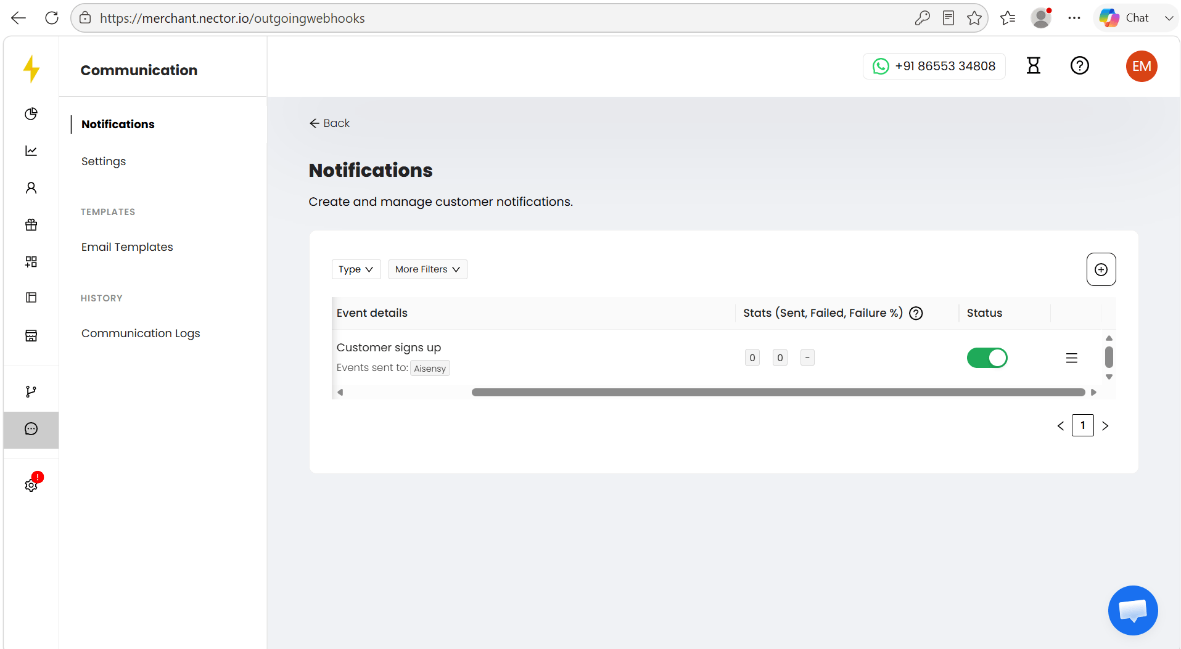The width and height of the screenshot is (1181, 649).
Task: Open the help question mark in header
Action: click(x=1080, y=66)
